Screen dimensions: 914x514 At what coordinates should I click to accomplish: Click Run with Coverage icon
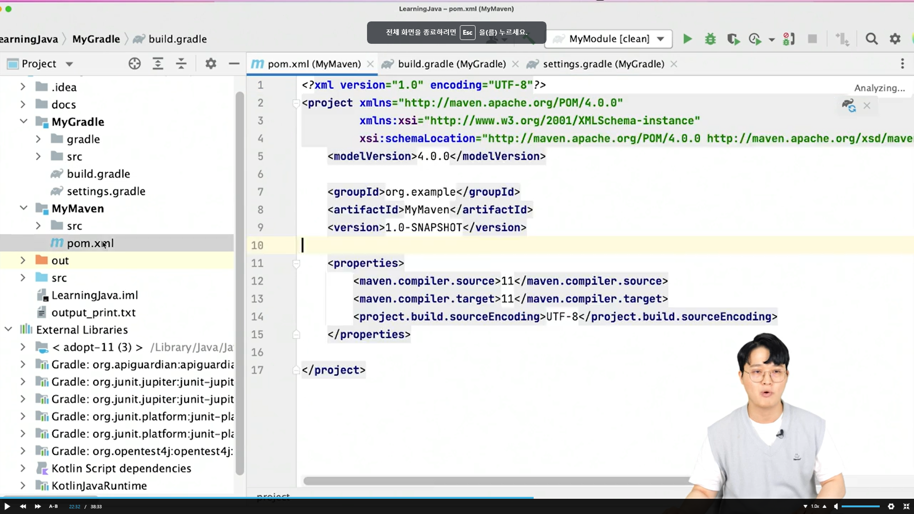point(733,39)
